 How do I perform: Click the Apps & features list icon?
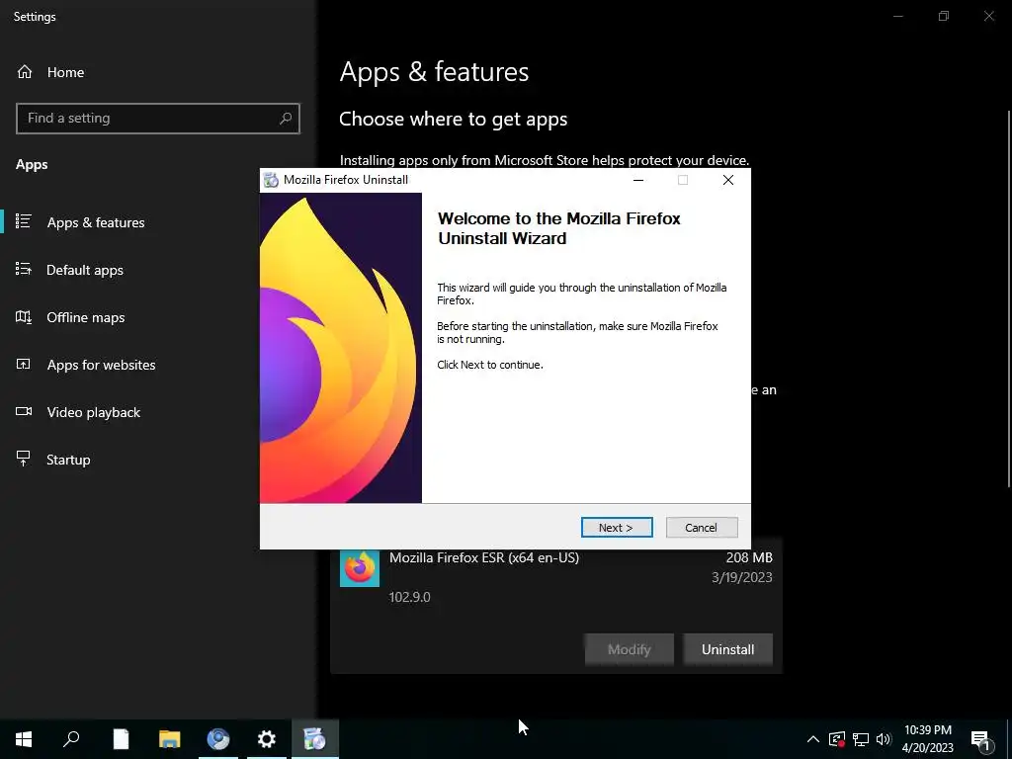point(24,221)
